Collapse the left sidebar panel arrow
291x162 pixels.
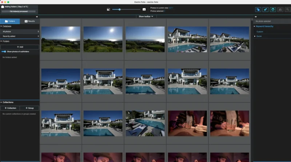37,17
